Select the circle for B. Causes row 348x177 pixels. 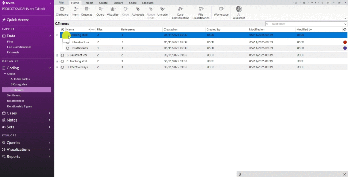62,55
